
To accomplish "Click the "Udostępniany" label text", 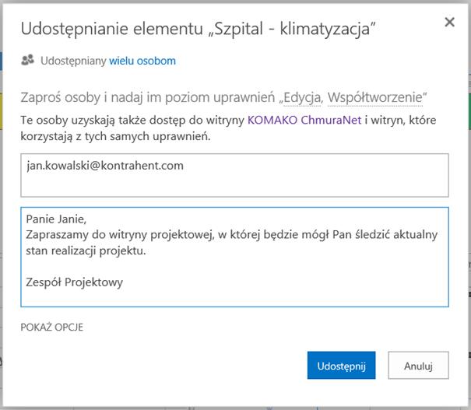I will [73, 61].
